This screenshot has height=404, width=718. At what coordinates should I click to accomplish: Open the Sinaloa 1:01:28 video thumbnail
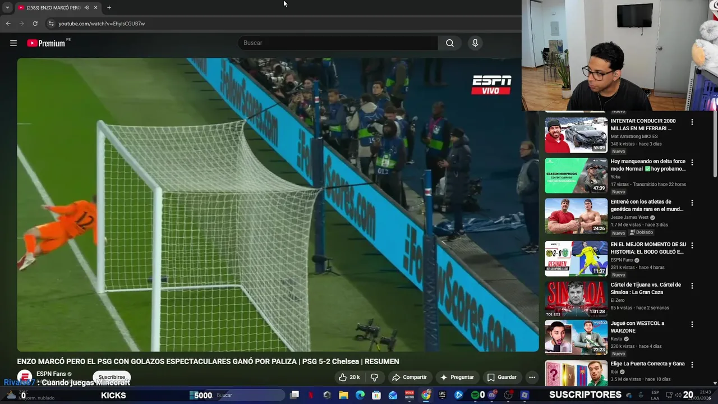[x=576, y=299]
